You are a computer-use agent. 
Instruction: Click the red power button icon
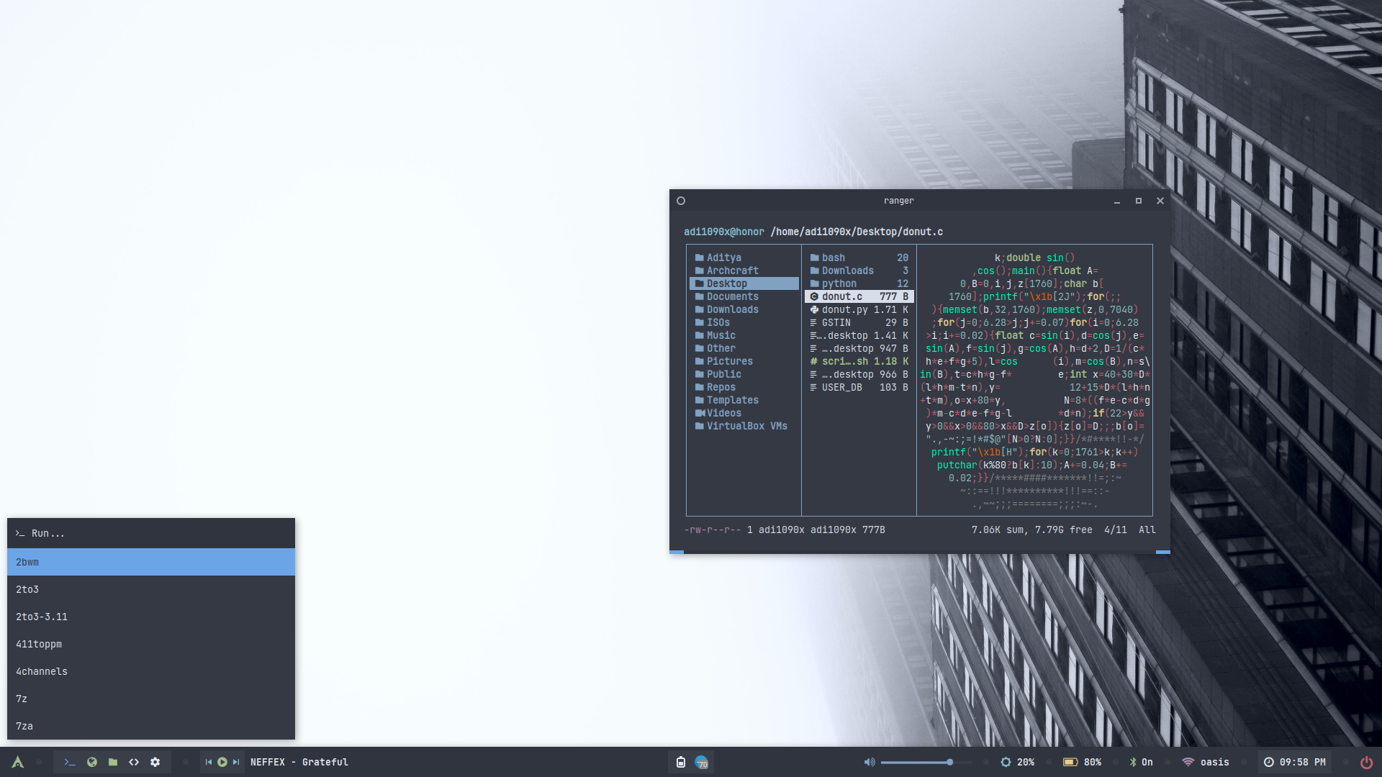pyautogui.click(x=1366, y=762)
